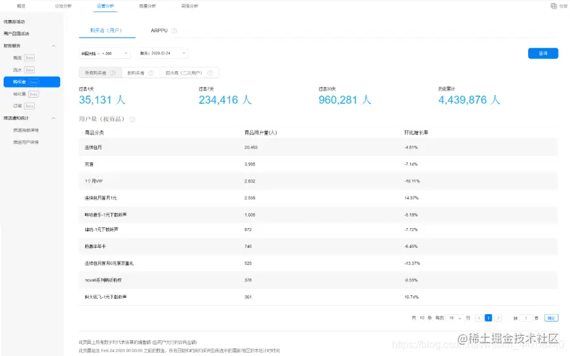
Task: Open the 中国大陆 +200 region dropdown
Action: [104, 53]
